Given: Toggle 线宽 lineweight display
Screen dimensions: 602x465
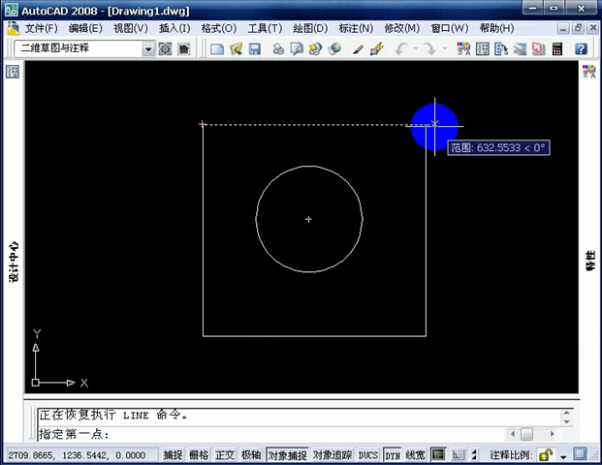Looking at the screenshot, I should 415,455.
